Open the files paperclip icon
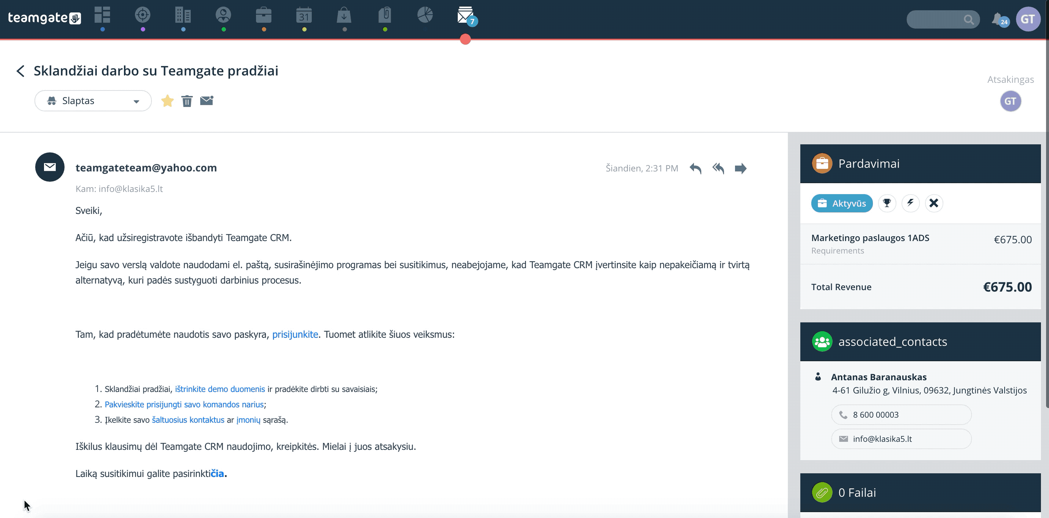 click(x=385, y=15)
